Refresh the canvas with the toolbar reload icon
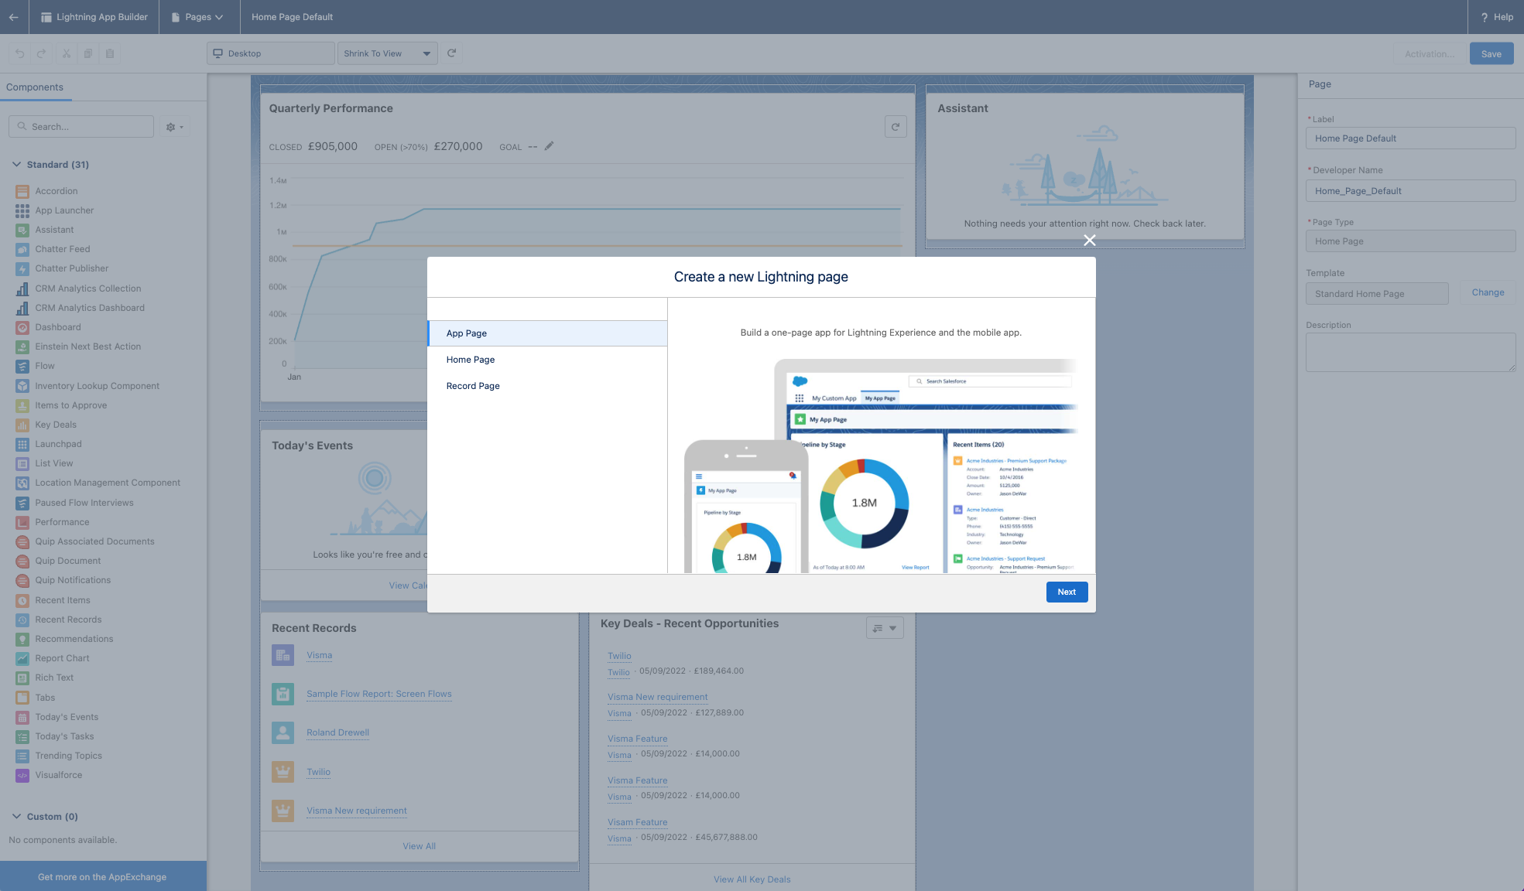1524x891 pixels. pyautogui.click(x=452, y=53)
